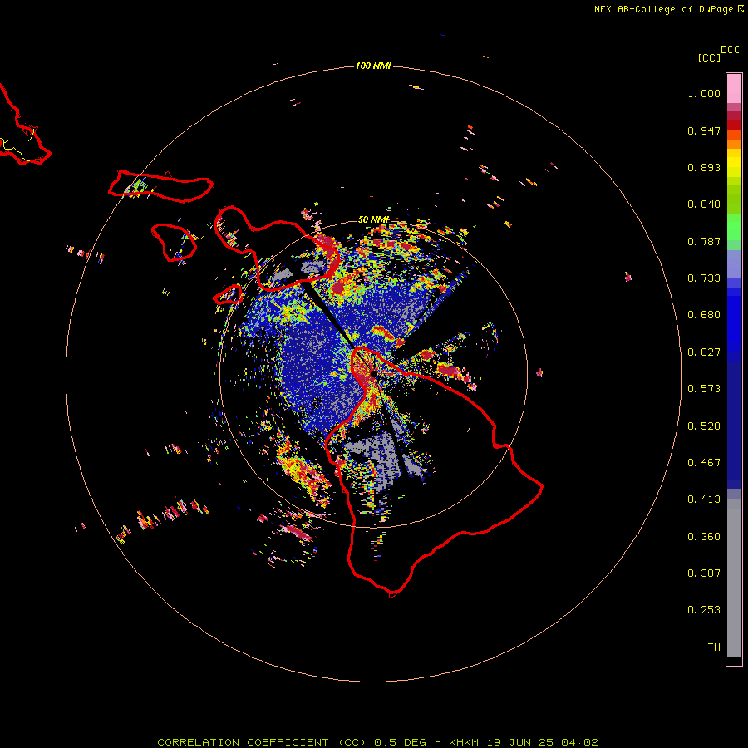Click the 0.733 scale value
This screenshot has height=748, width=748.
pos(704,278)
